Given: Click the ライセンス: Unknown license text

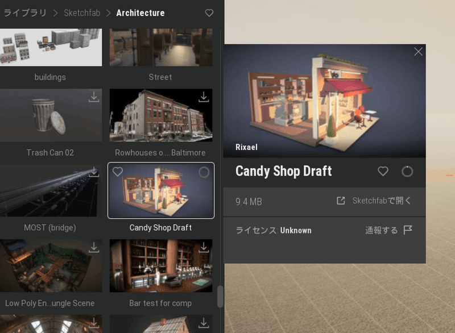Looking at the screenshot, I should (274, 230).
